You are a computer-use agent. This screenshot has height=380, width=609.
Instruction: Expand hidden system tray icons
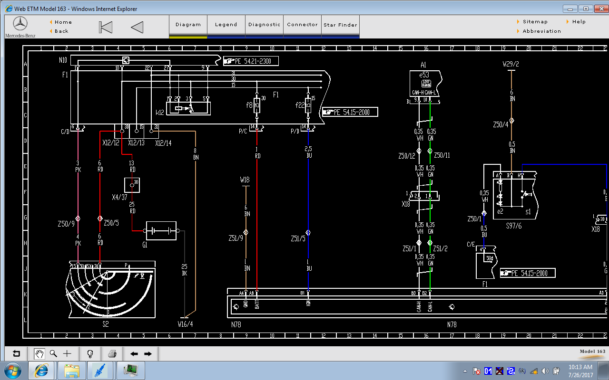click(x=465, y=371)
